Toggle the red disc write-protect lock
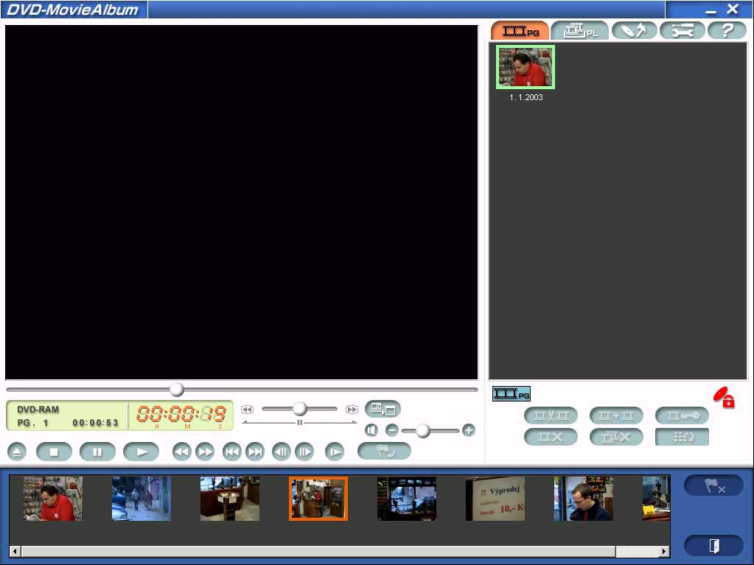754x565 pixels. click(725, 398)
